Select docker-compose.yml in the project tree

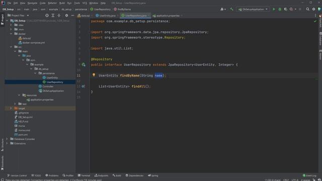pos(34,43)
